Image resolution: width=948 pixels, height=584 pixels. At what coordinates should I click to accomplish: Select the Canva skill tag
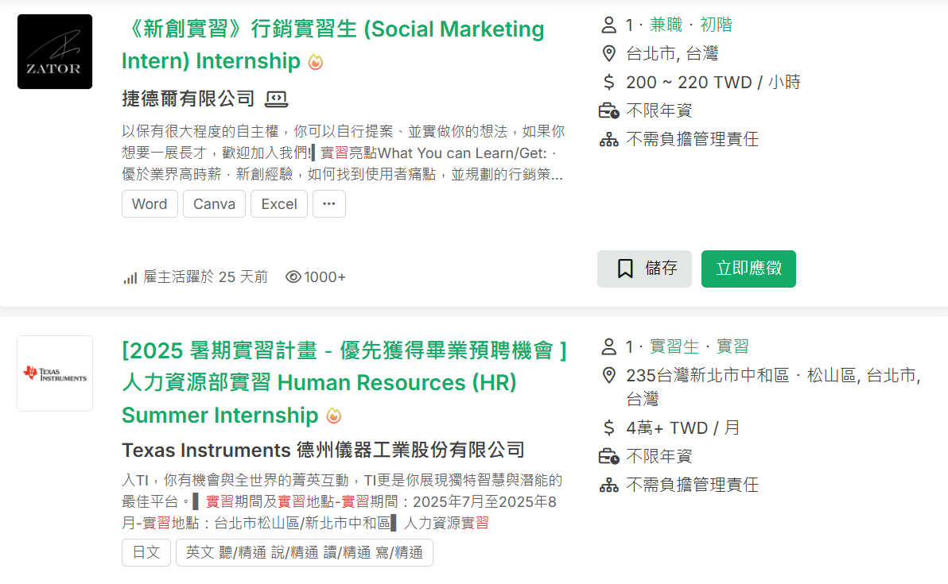[214, 204]
